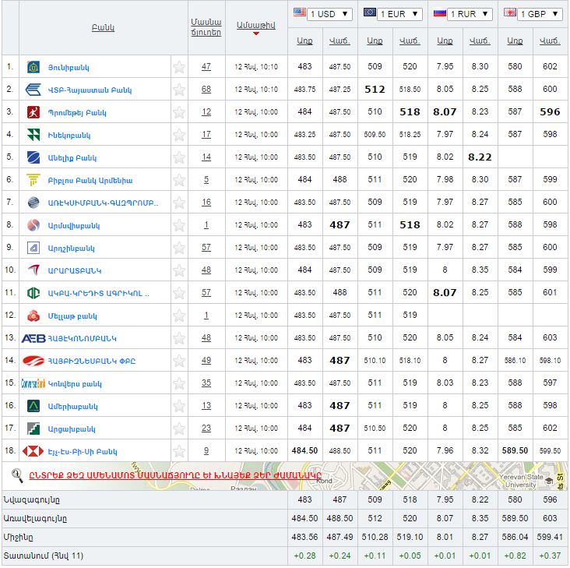
Task: Click the HSBC bank logo
Action: click(x=33, y=451)
